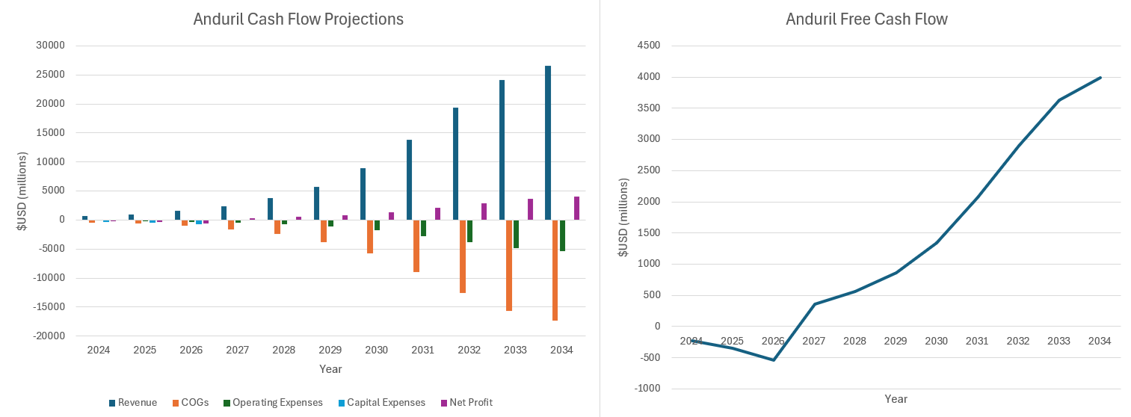Click the Revenue legend color swatch
The height and width of the screenshot is (417, 1131).
point(112,403)
